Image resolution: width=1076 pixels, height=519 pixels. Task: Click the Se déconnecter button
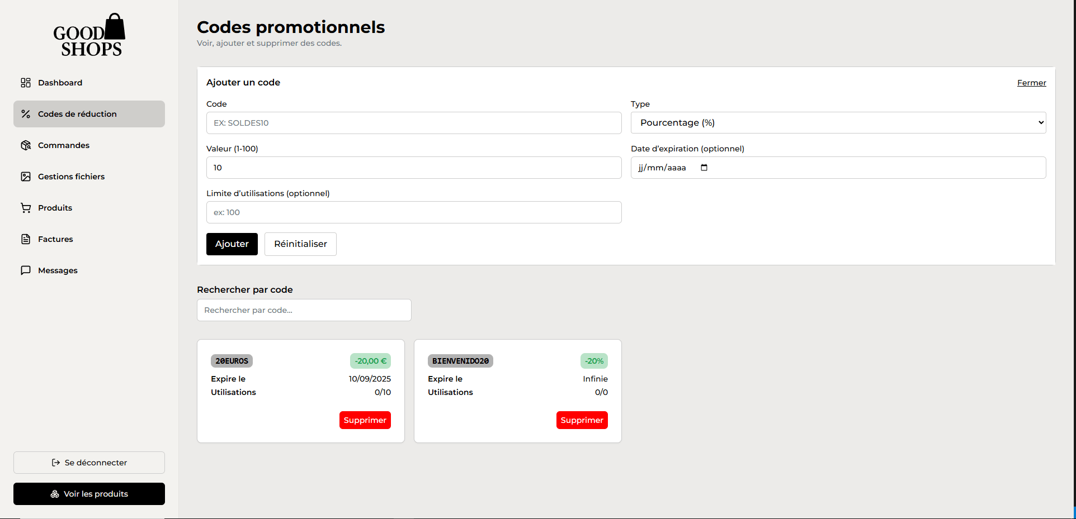click(89, 463)
